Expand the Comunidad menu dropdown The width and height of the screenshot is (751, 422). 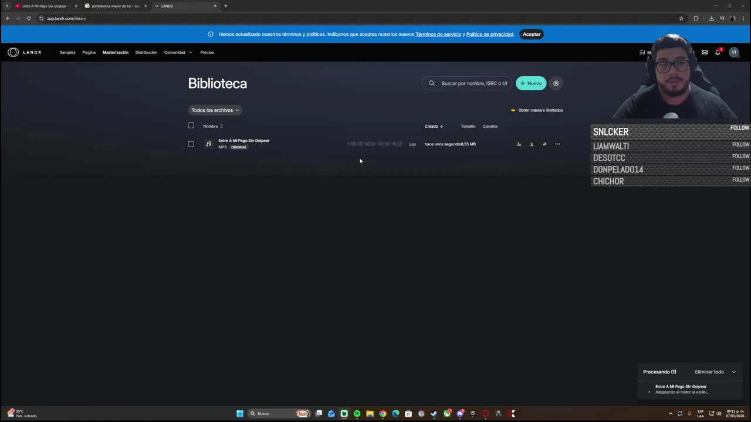(178, 52)
